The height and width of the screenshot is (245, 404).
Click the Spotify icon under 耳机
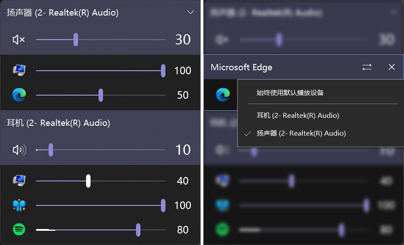tap(19, 229)
